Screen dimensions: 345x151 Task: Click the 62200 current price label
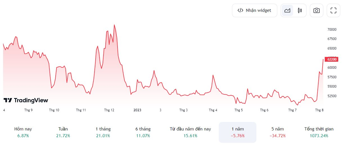click(332, 59)
